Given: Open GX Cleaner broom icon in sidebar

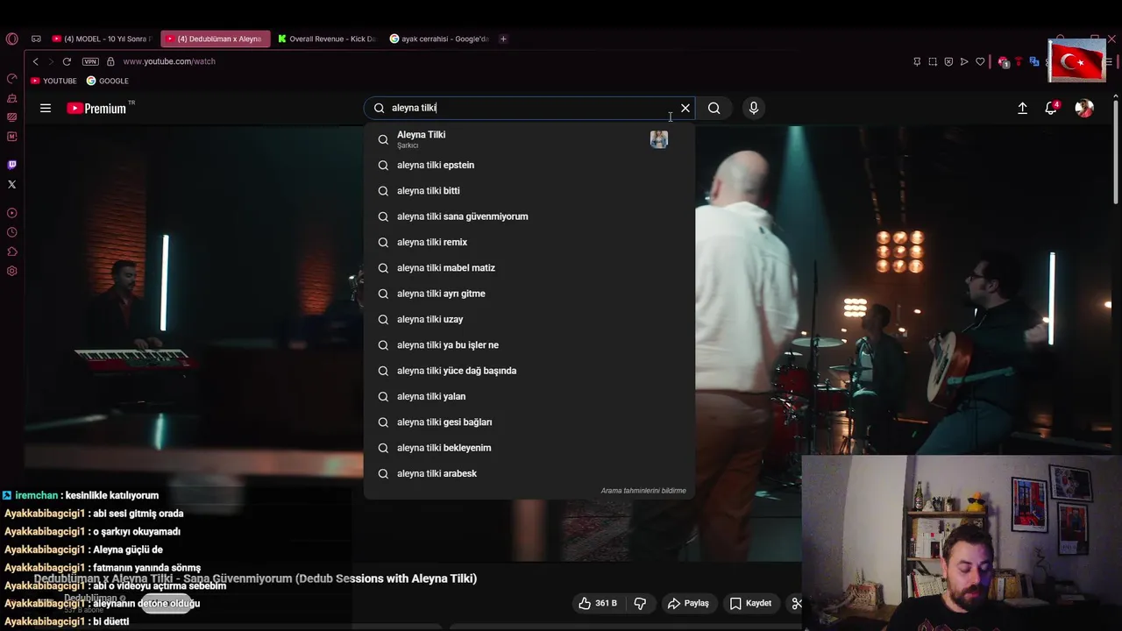Looking at the screenshot, I should pyautogui.click(x=11, y=98).
